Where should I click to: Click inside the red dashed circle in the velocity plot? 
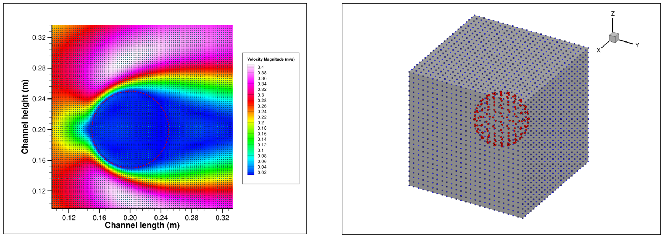130,129
